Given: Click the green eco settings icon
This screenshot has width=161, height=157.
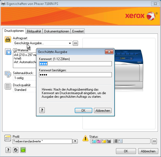Looking at the screenshot, I should coord(23,150).
